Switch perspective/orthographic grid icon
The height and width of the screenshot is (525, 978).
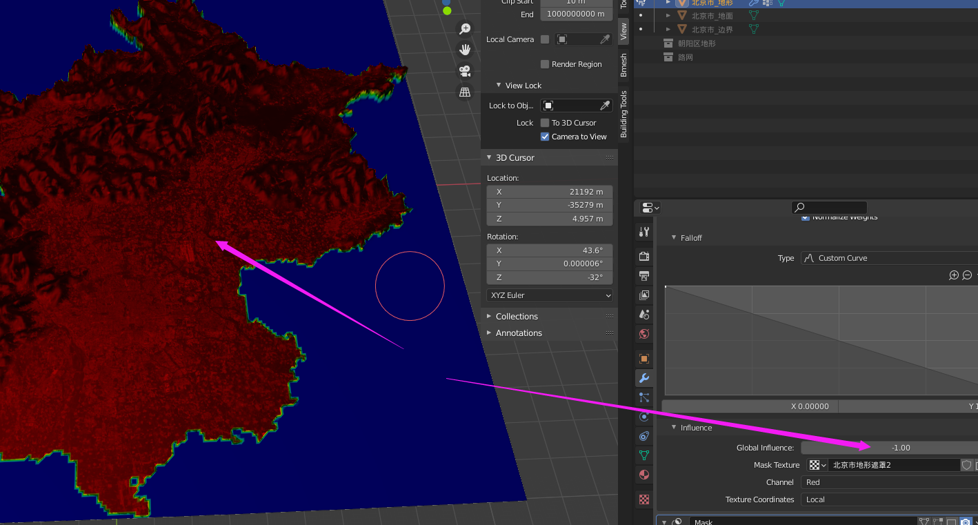(x=465, y=92)
